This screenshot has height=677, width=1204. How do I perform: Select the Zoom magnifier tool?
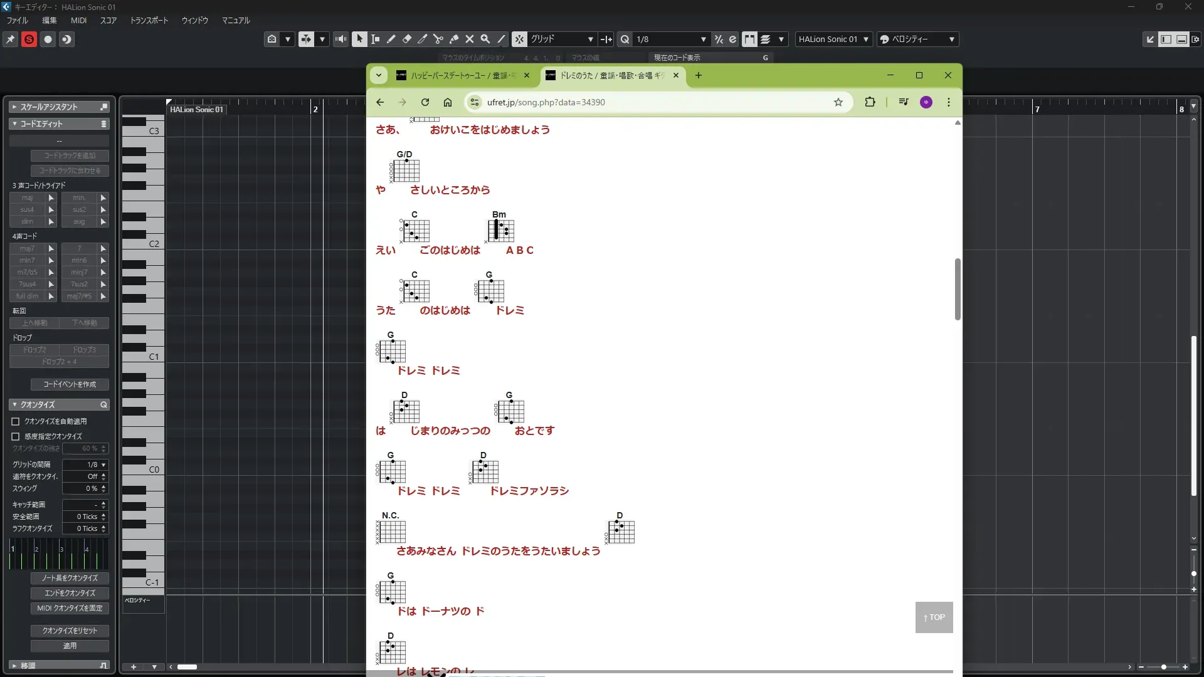coord(485,39)
